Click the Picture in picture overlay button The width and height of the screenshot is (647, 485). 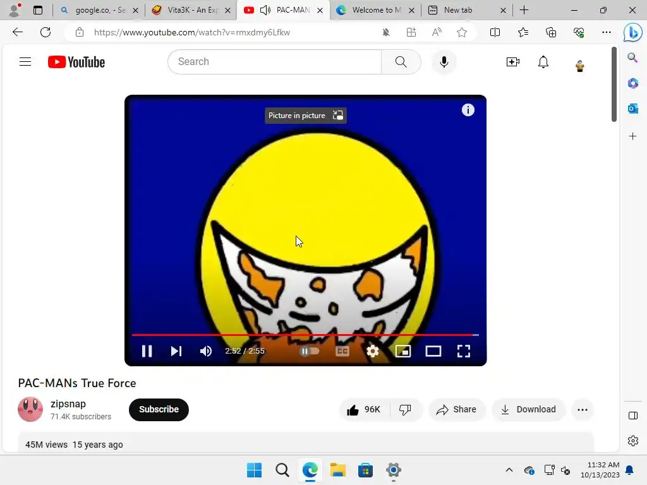click(305, 116)
